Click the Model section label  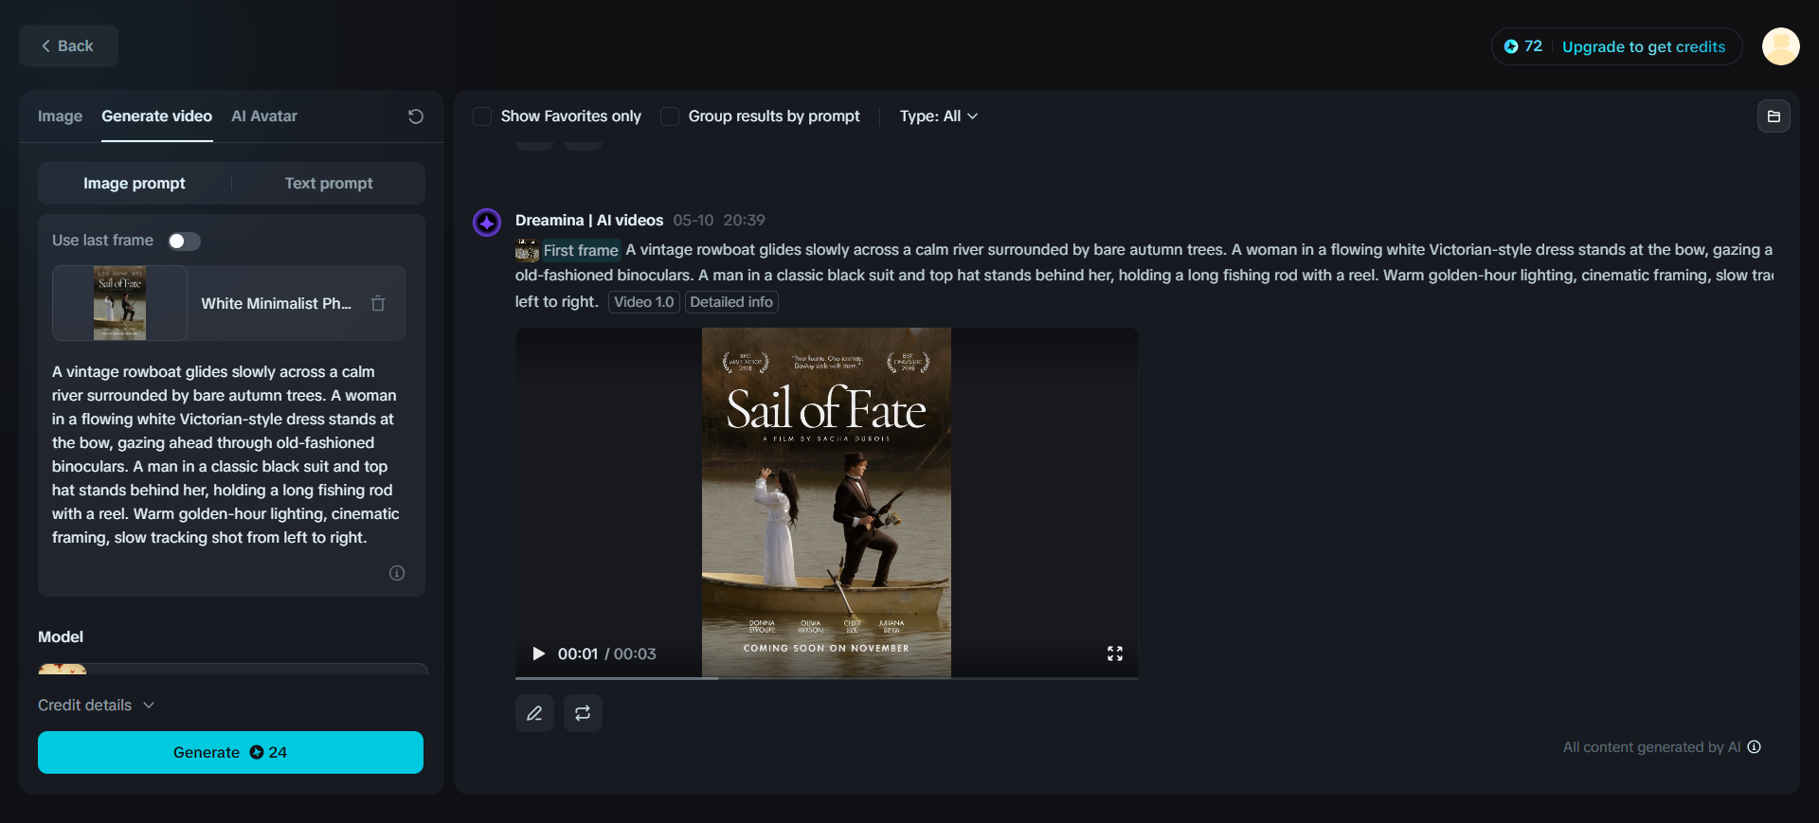61,636
